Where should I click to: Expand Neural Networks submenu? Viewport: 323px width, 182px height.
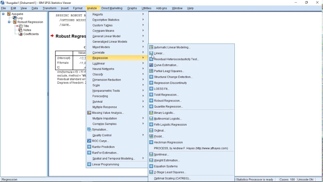[x=117, y=69]
